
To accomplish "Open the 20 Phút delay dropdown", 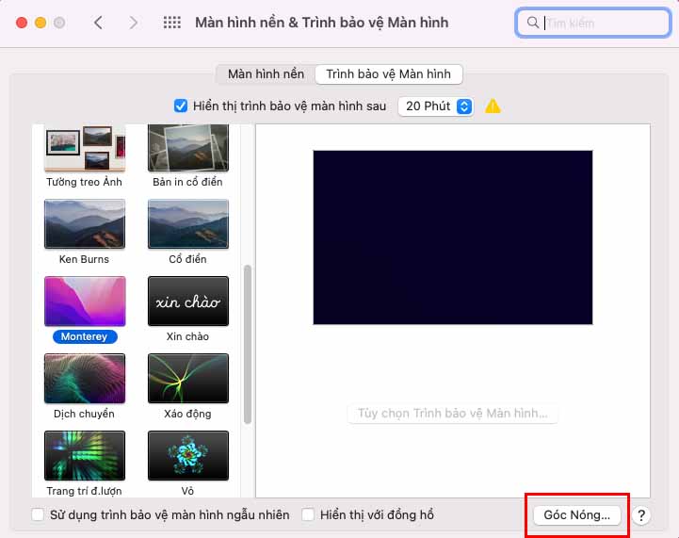I will pos(436,106).
